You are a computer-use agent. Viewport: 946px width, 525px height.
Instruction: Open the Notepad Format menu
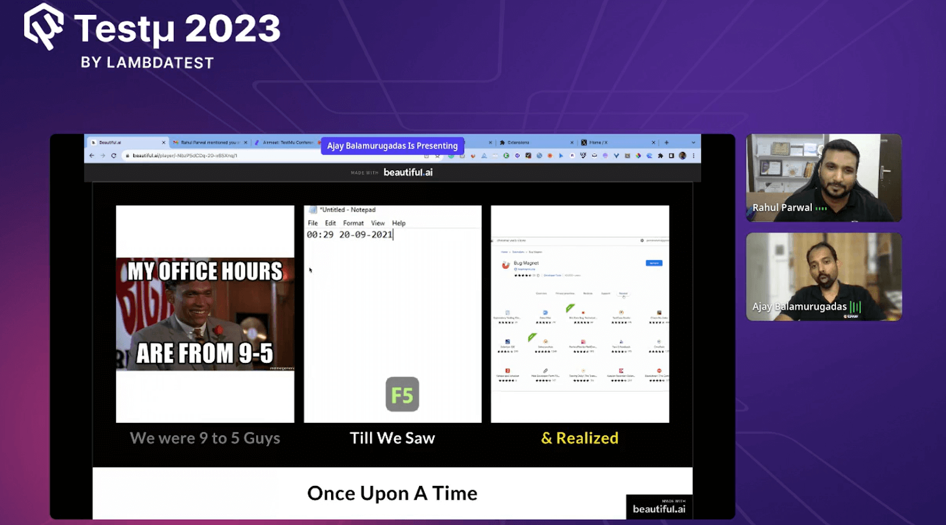coord(354,223)
